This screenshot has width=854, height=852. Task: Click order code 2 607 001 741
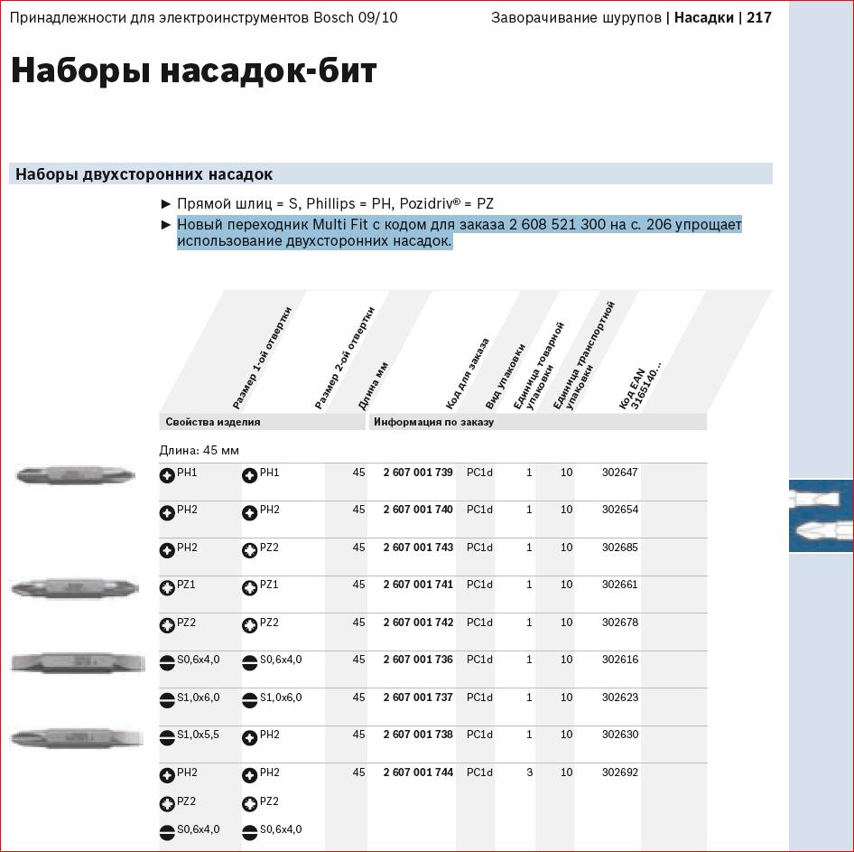tap(418, 585)
